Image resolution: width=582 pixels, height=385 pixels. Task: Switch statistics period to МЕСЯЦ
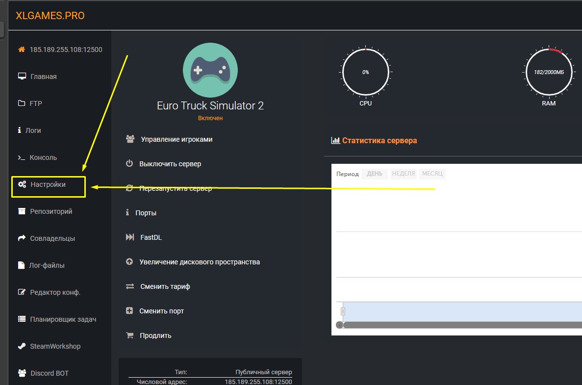point(432,174)
